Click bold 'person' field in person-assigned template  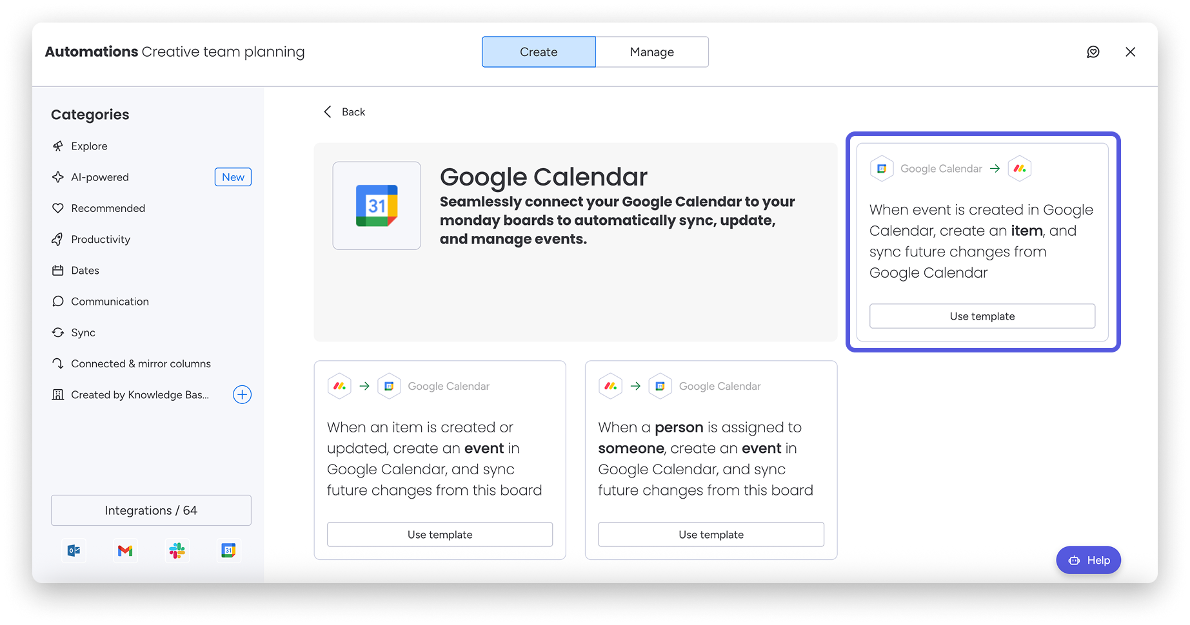pyautogui.click(x=679, y=427)
